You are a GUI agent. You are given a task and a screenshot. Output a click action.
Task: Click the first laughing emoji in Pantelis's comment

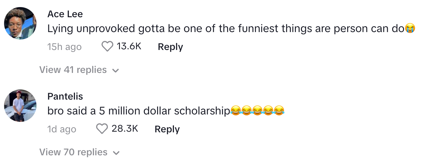236,111
